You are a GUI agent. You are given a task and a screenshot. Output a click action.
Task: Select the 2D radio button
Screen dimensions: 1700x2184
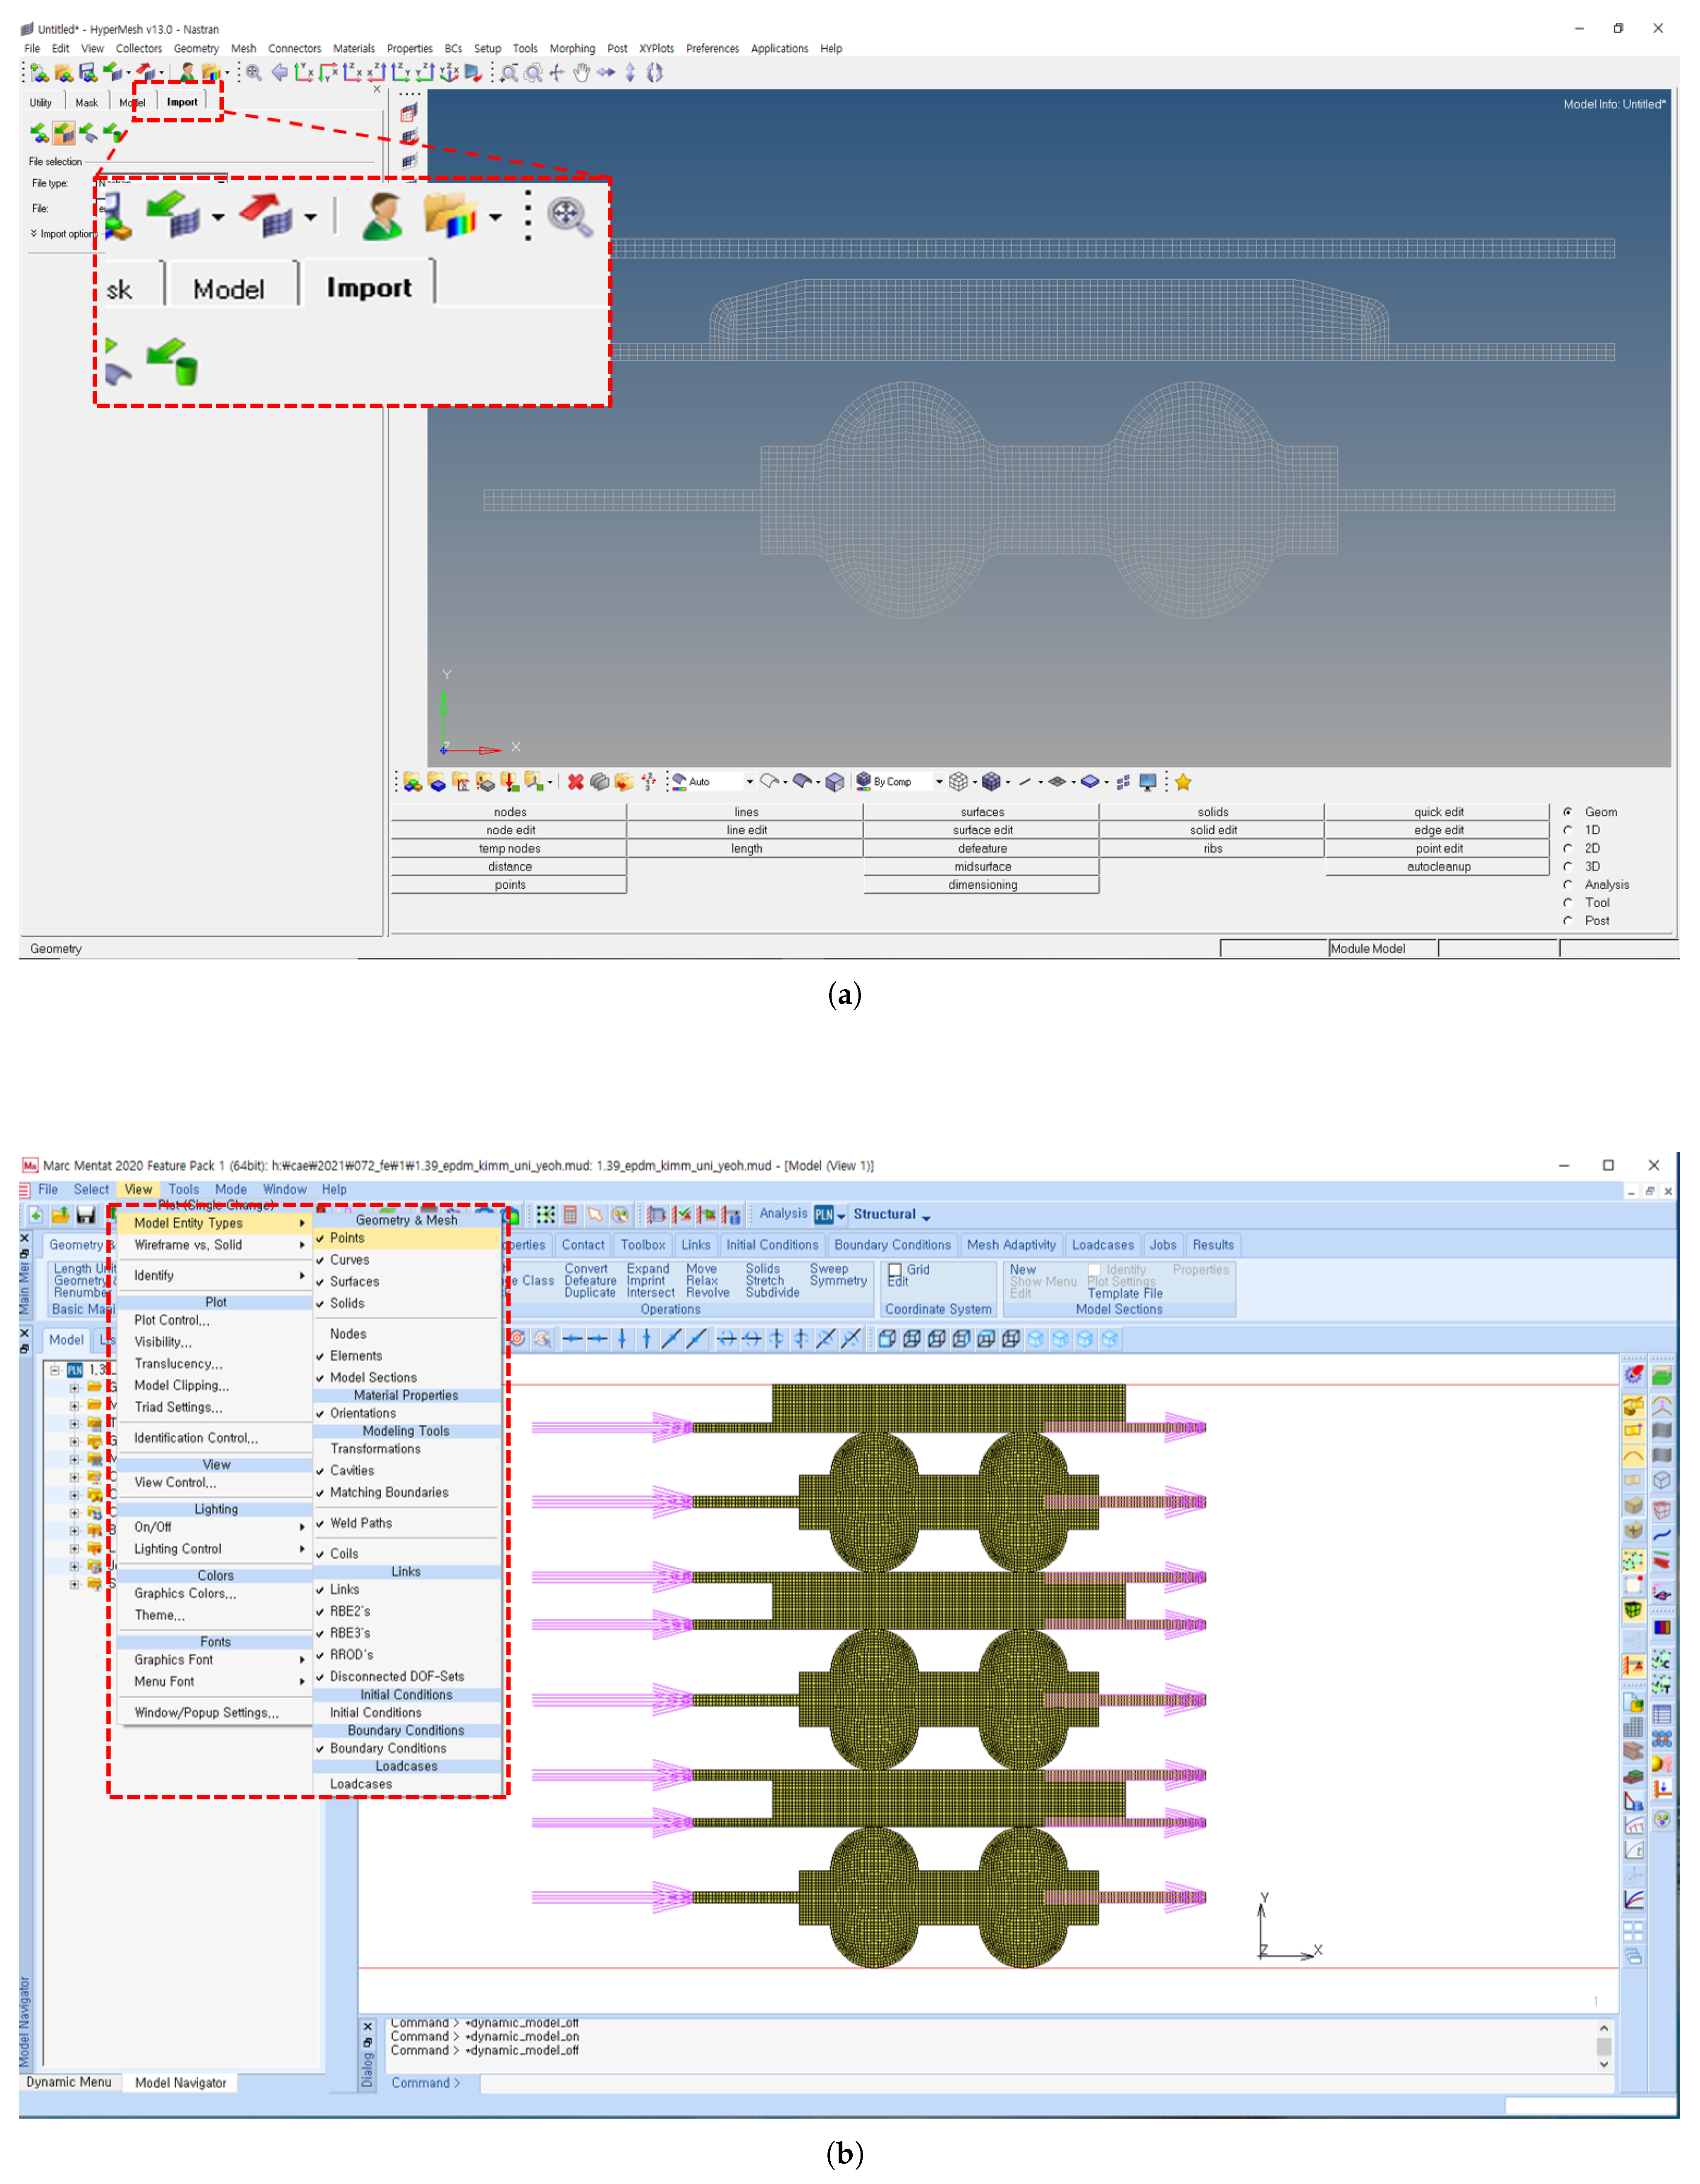[1568, 848]
